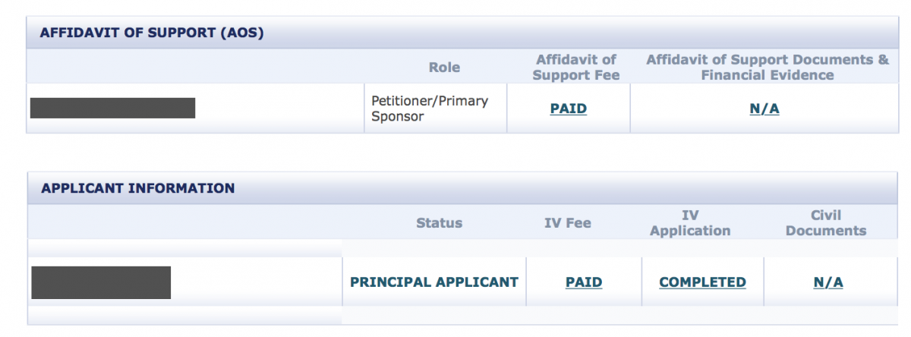Click the Civil Documents column header
Image resolution: width=911 pixels, height=337 pixels.
click(x=826, y=223)
